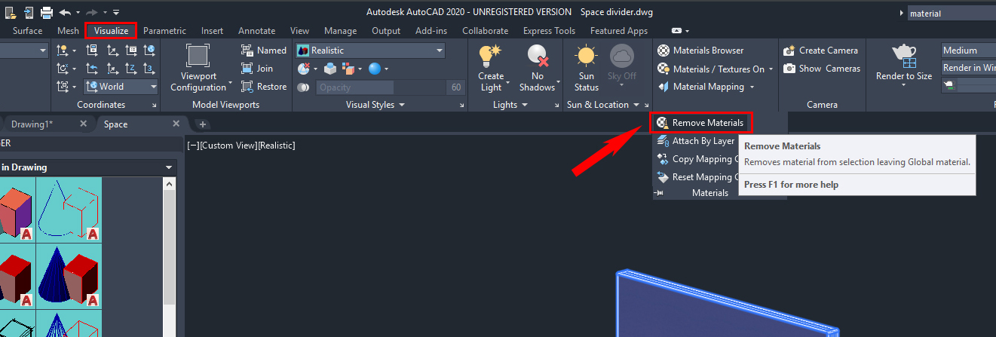Screen dimensions: 996x337
Task: Expand the Visual Styles panel title
Action: coord(375,105)
